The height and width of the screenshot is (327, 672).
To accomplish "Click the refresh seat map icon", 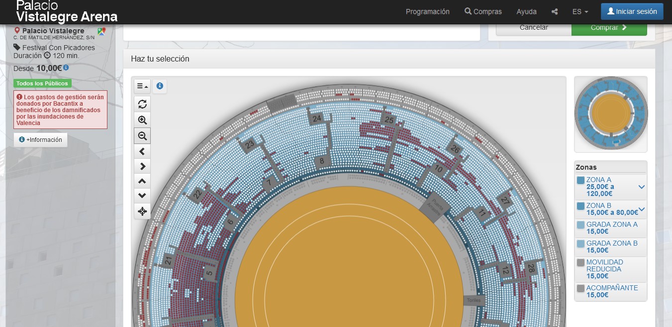I will [x=142, y=104].
